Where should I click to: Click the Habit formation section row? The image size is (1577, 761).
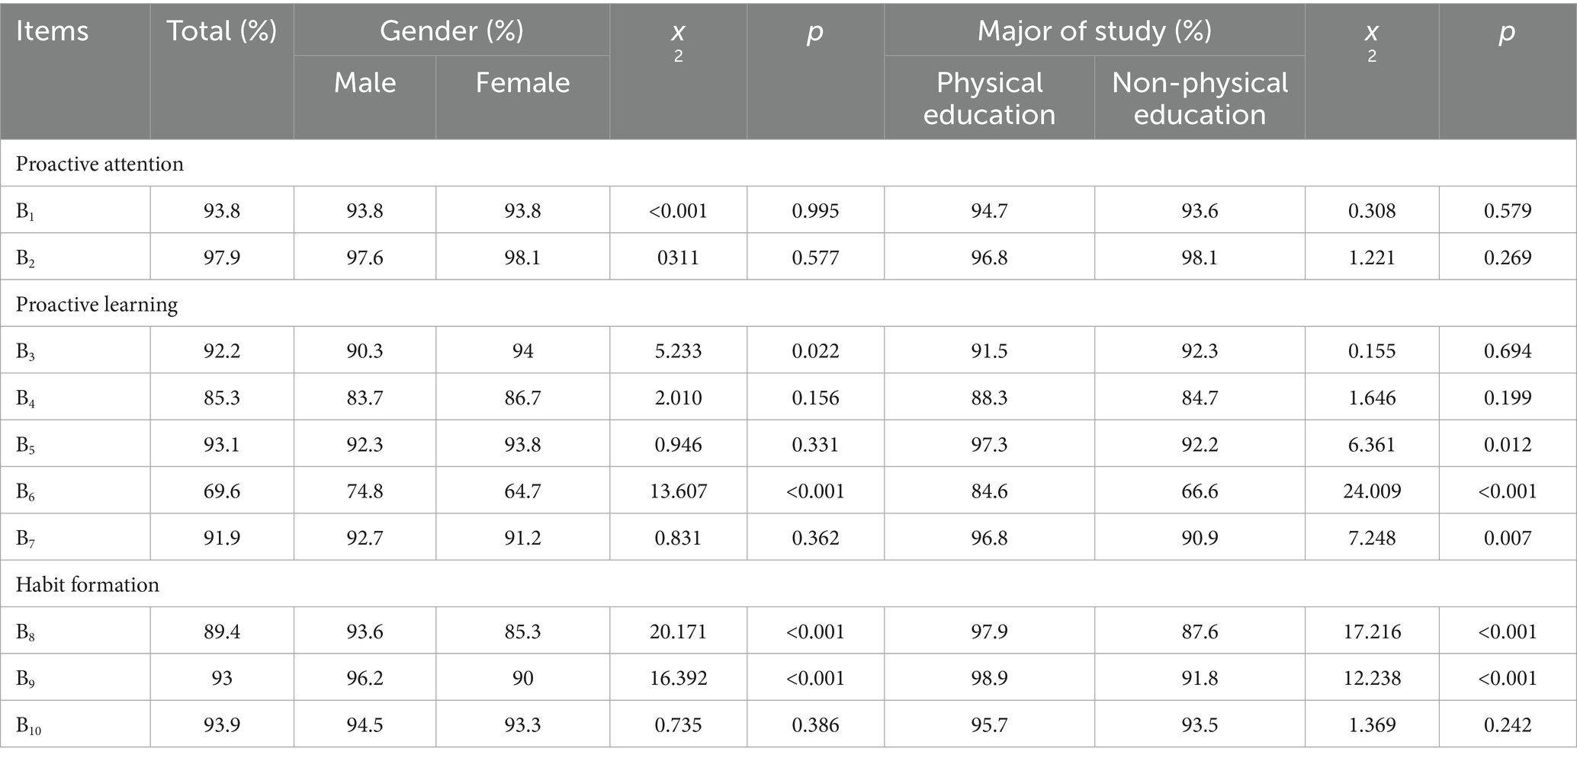click(88, 585)
